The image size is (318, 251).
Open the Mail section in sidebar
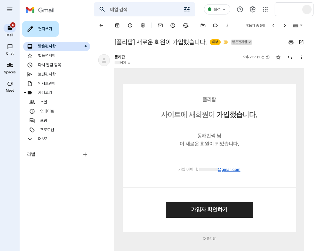pos(10,30)
